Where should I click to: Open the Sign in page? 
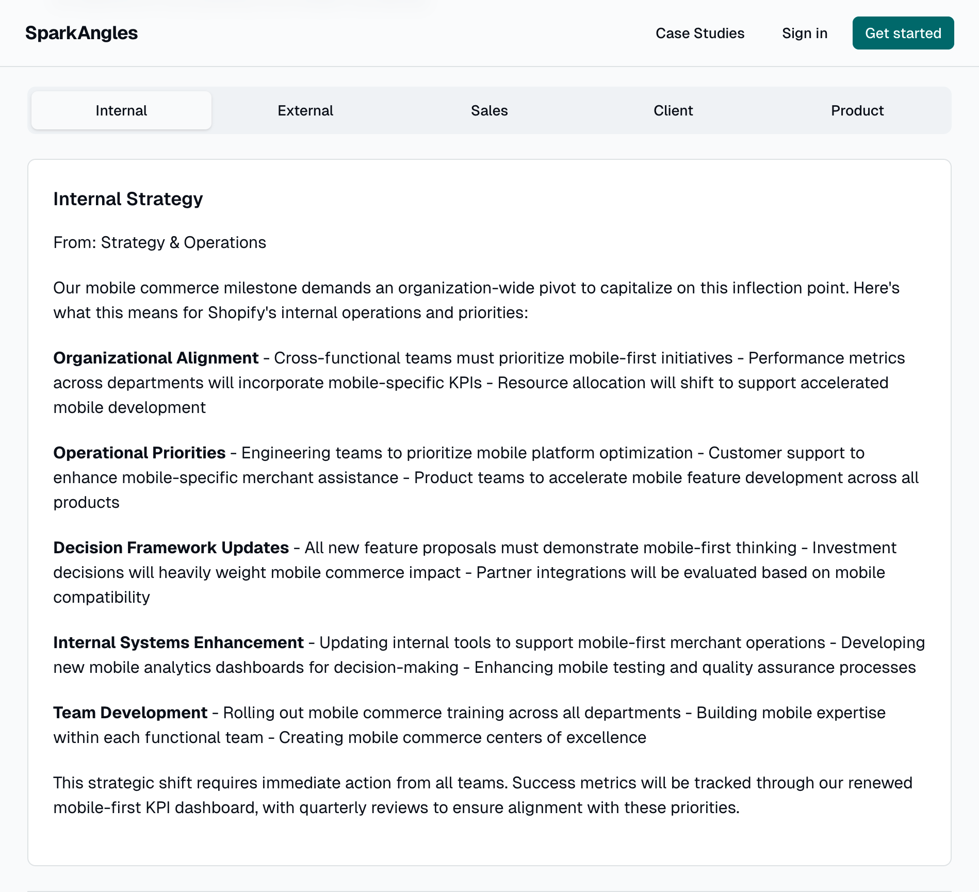point(804,33)
